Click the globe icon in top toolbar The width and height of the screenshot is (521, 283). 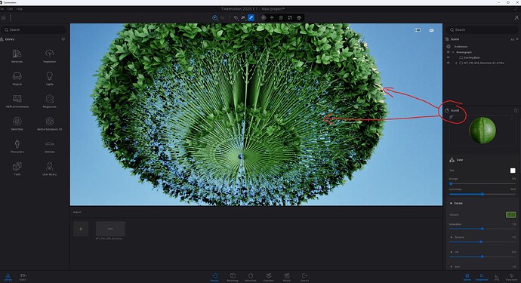(x=299, y=17)
